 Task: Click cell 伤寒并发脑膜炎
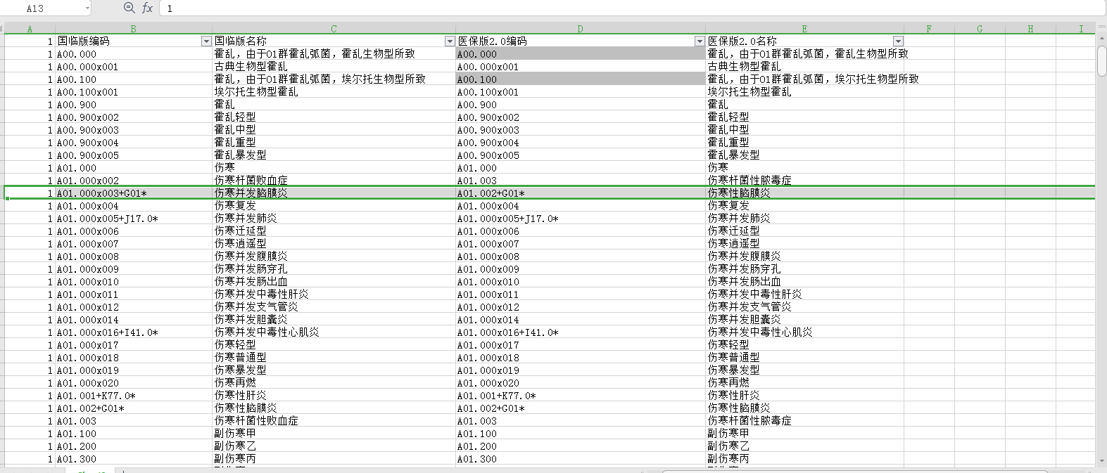tap(334, 193)
